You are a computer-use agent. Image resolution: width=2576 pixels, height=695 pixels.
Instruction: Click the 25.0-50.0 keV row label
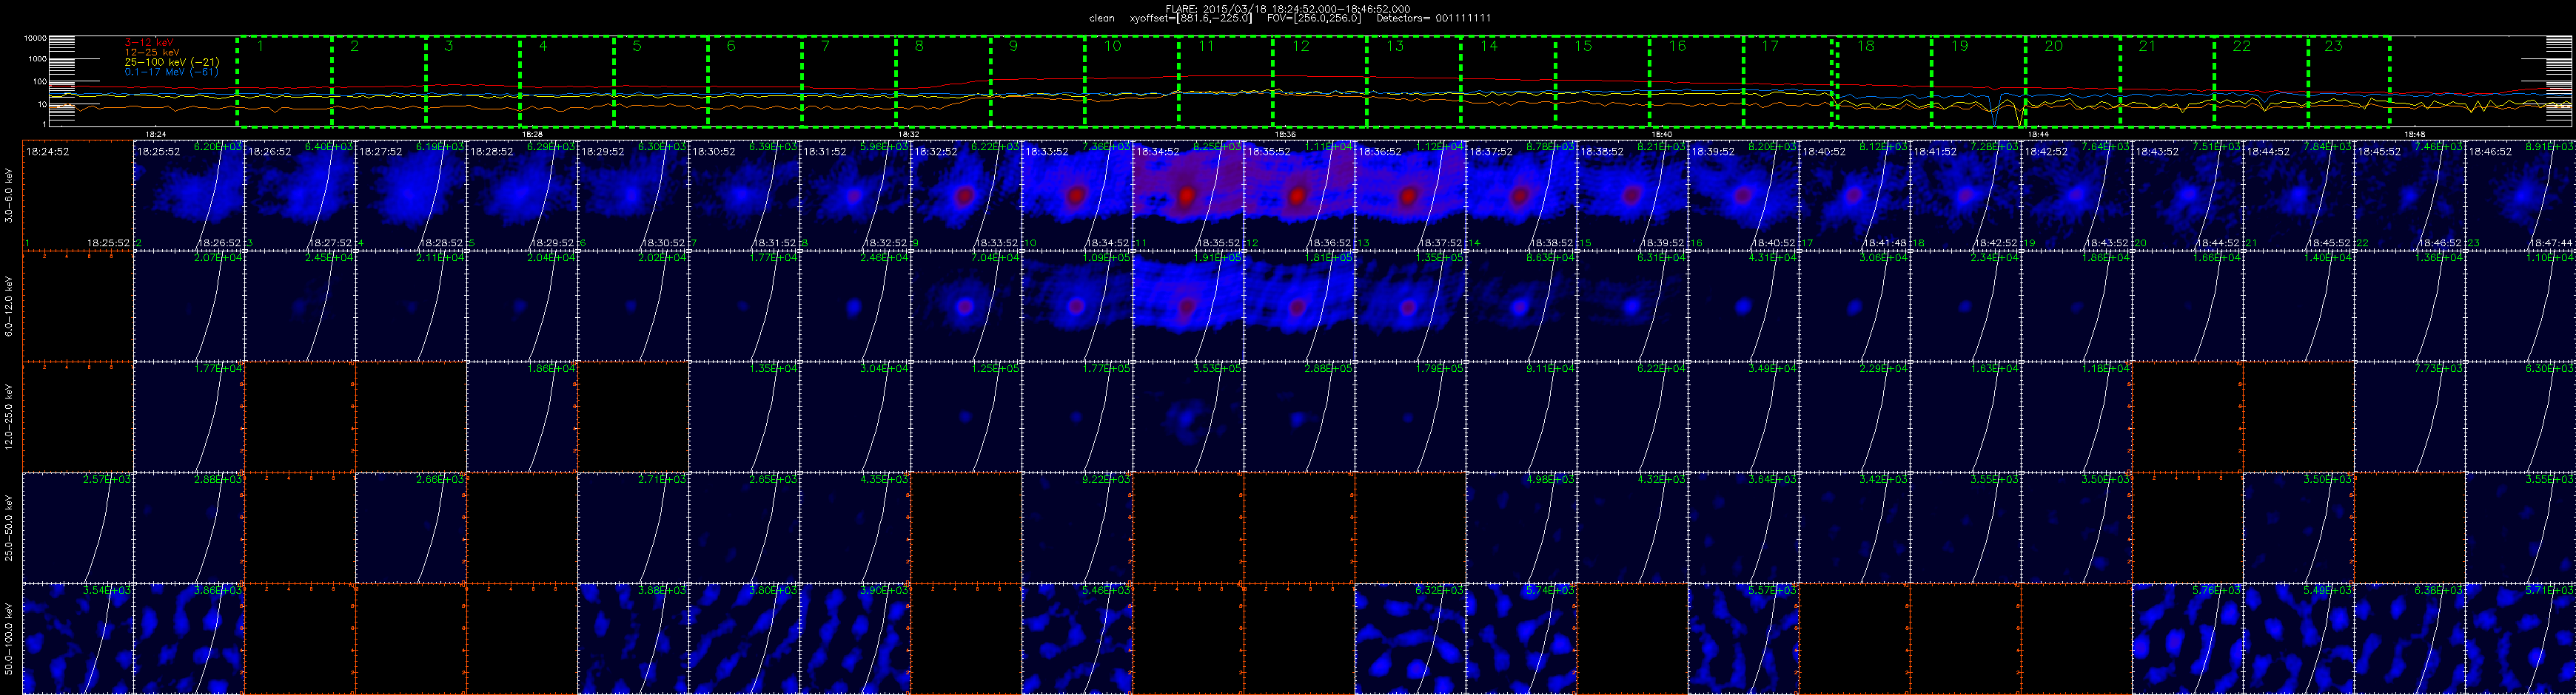click(9, 528)
